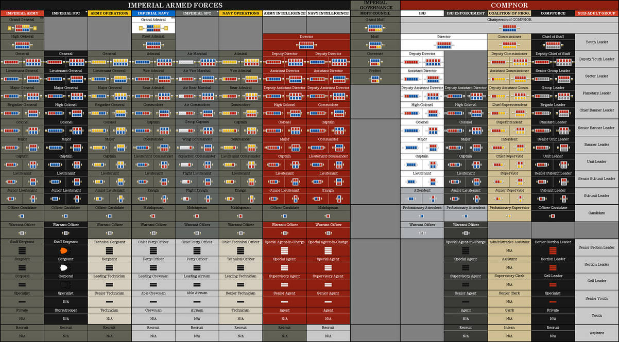This screenshot has width=619, height=342.
Task: Click the COMPNOR title banner
Action: [x=509, y=5]
